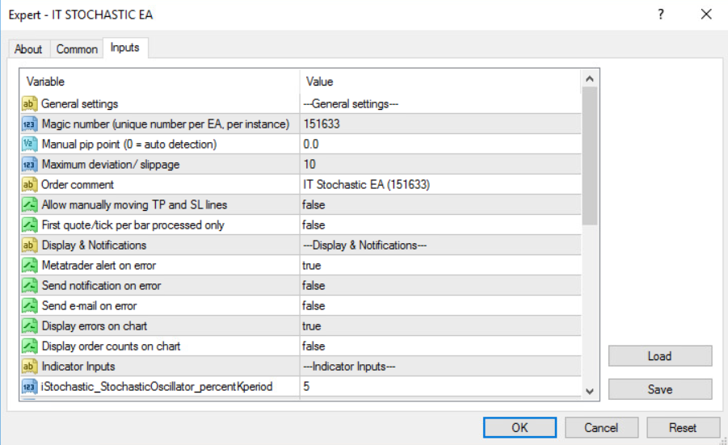Click the string icon next to Order comment
The width and height of the screenshot is (728, 445).
point(29,185)
